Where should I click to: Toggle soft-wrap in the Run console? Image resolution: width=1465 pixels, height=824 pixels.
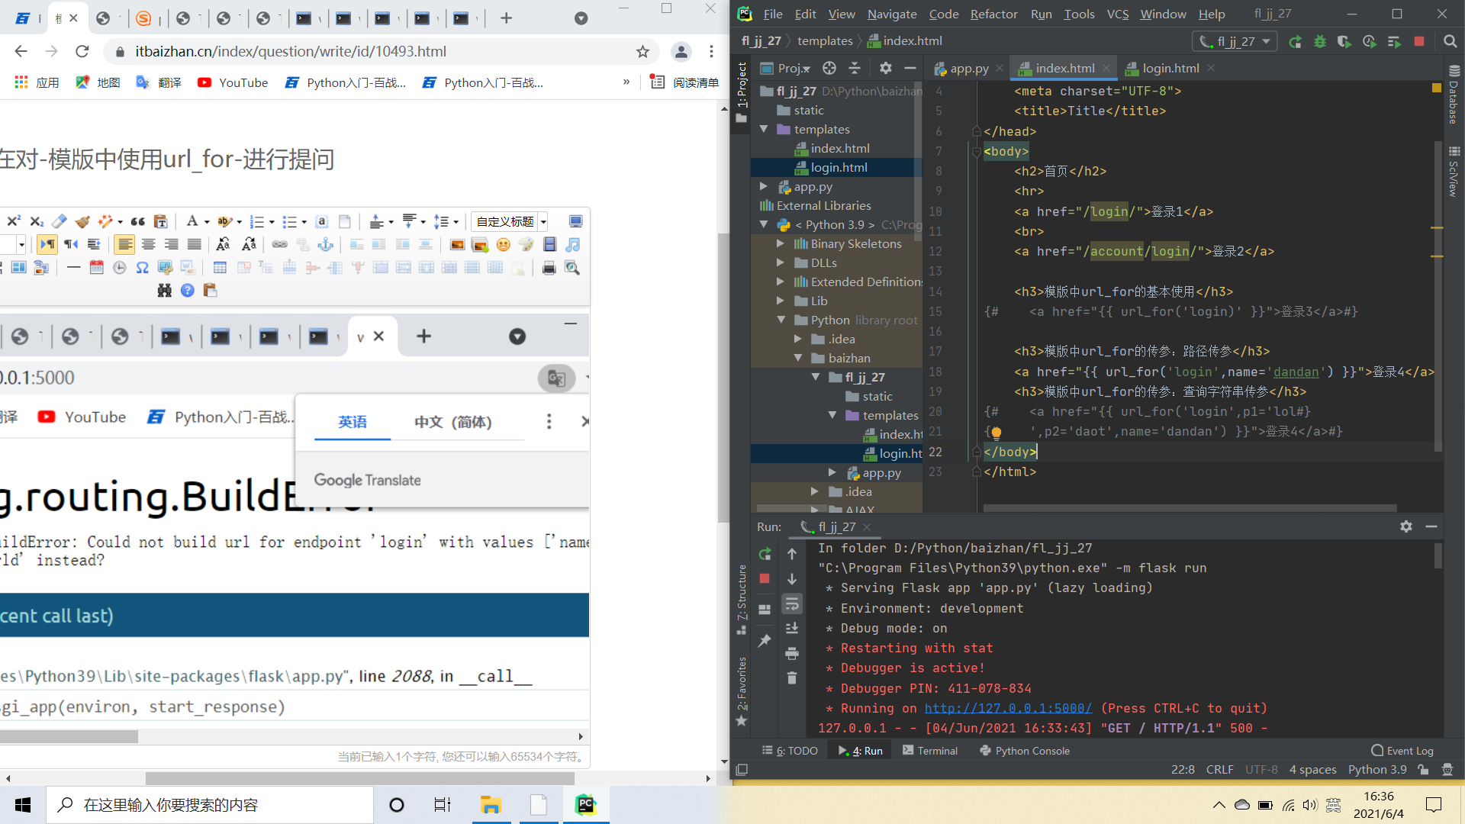coord(792,604)
